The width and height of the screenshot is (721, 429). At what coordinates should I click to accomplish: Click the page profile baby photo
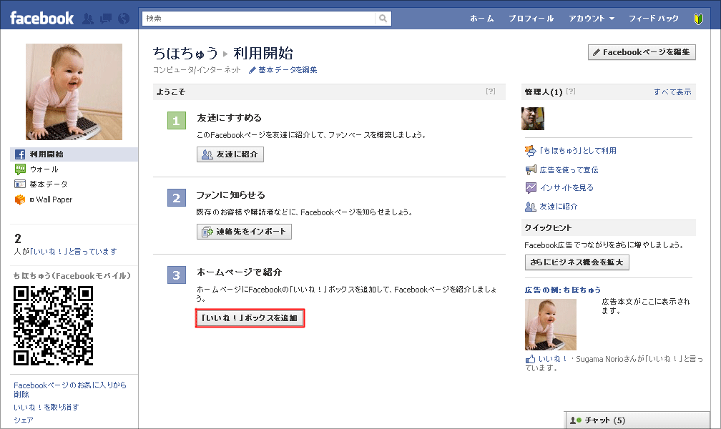coord(74,92)
